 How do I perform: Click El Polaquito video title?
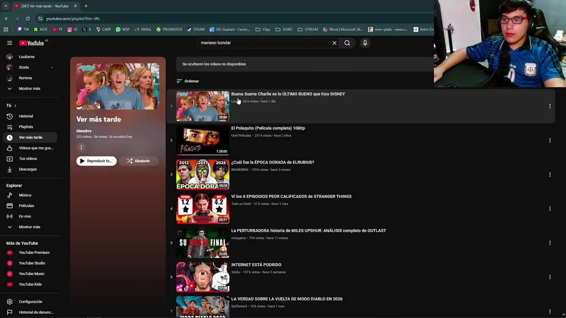point(268,128)
